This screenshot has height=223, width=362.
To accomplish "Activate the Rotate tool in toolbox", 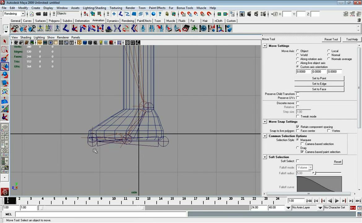I will (5, 75).
